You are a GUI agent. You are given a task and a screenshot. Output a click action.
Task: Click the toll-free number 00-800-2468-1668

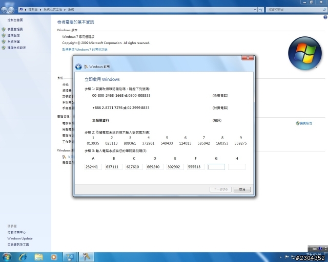click(x=108, y=96)
